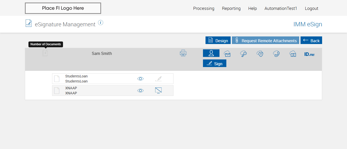
Task: View the StudentsLoan document with eye icon
Action: (140, 79)
